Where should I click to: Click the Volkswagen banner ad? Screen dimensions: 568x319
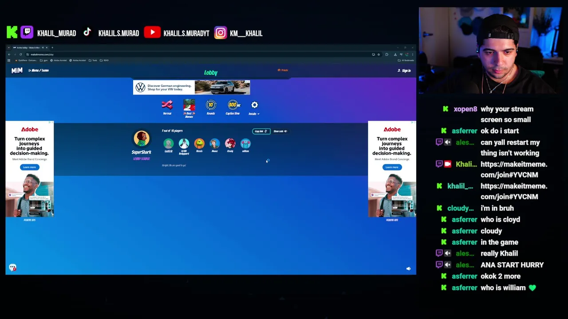[191, 87]
